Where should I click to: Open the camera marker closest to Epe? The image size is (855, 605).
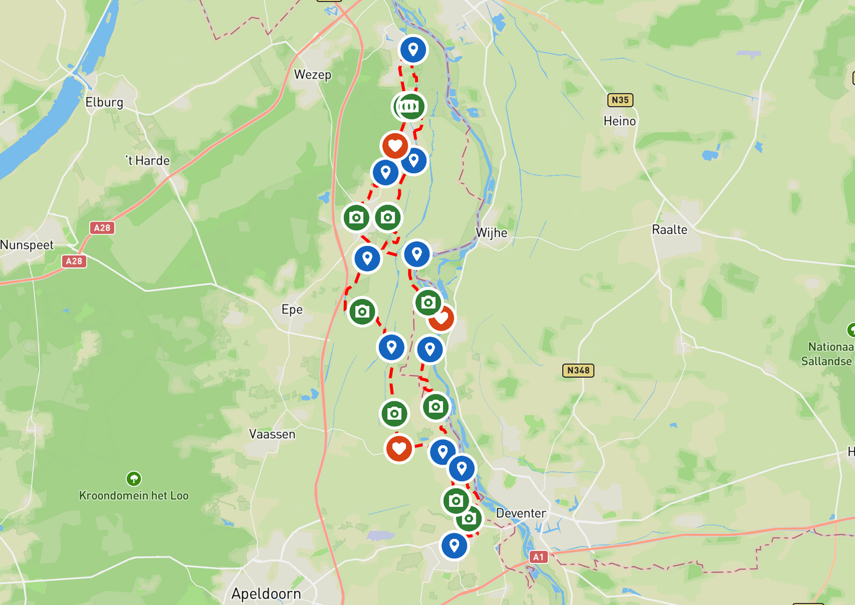pos(362,311)
